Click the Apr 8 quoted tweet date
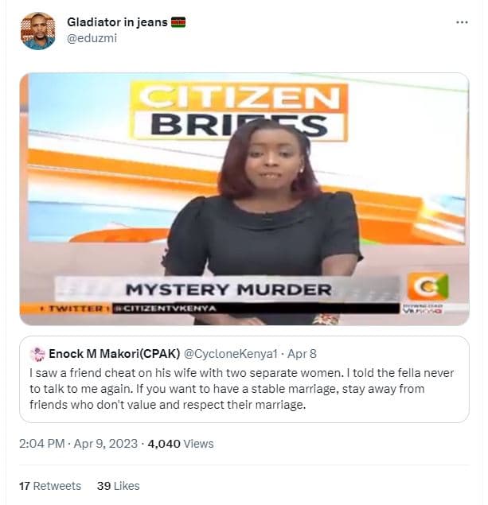The width and height of the screenshot is (488, 505). point(302,354)
